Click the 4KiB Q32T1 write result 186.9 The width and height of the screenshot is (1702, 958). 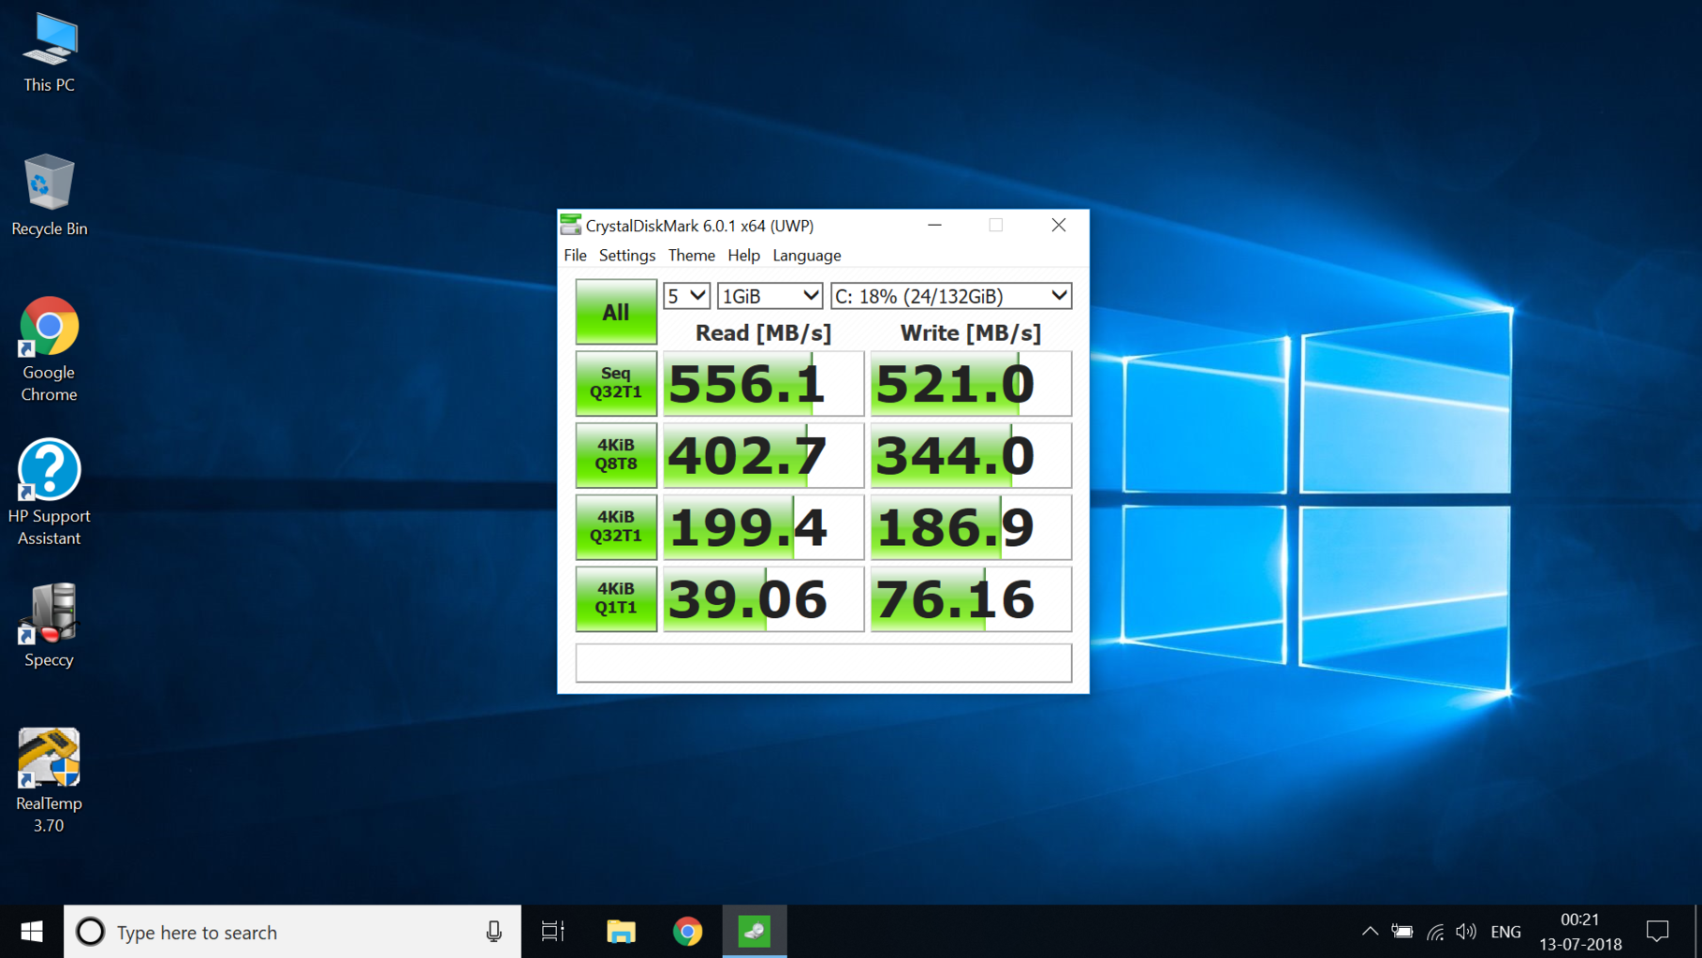pos(971,527)
